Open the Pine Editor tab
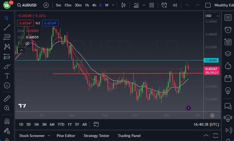Screen dimensions: 234x141 [x=66, y=136]
